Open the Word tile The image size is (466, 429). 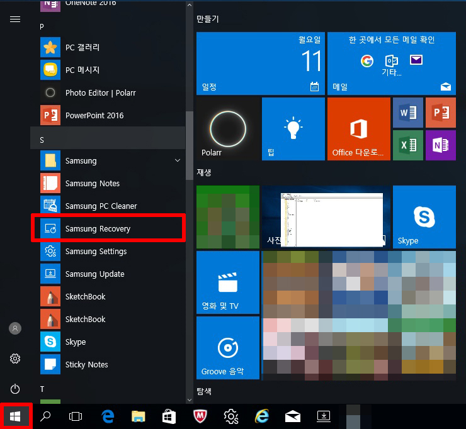pos(408,113)
